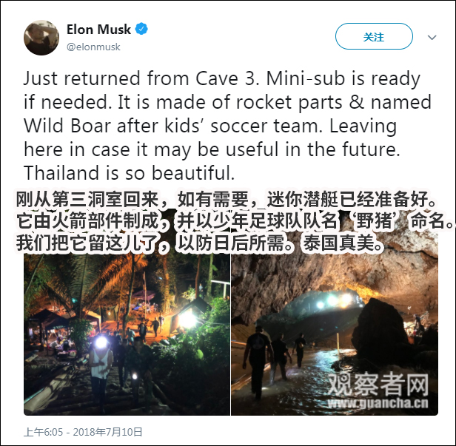Open the left photo of the night camp
This screenshot has width=456, height=446.
127,334
